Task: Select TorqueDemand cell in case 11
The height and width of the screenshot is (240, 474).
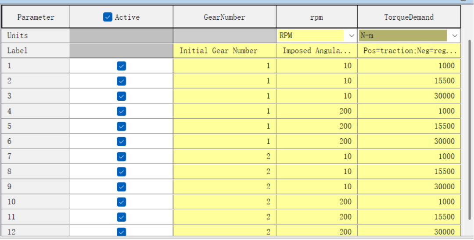Action: (x=409, y=217)
